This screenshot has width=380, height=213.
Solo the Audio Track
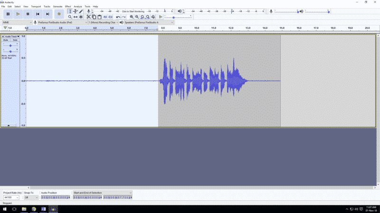point(15,40)
